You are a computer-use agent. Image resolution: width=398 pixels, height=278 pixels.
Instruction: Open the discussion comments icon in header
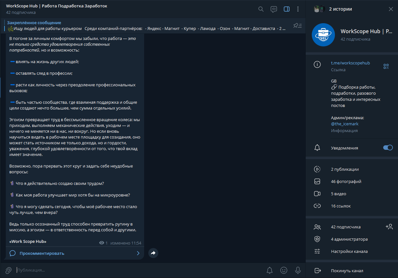[274, 9]
